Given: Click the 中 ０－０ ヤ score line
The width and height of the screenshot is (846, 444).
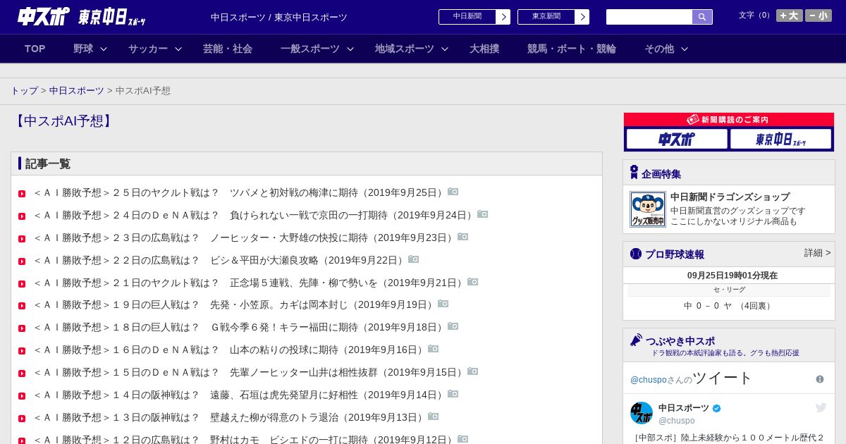Looking at the screenshot, I should pos(729,306).
